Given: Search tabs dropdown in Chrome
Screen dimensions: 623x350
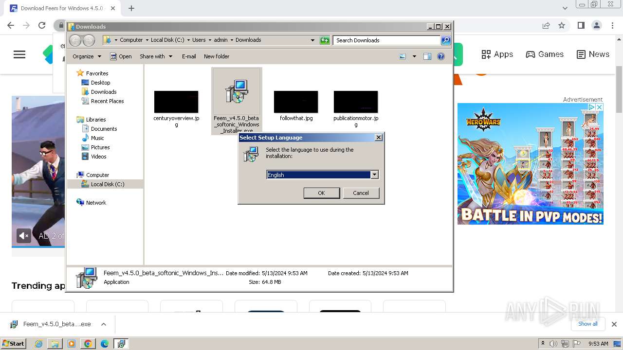Looking at the screenshot, I should tap(565, 8).
